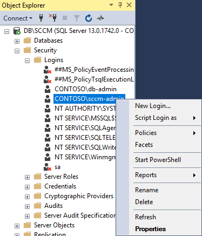Screen dimensions: 202x236
Task: Click the NT SERVICE\Winmgmt login icon
Action: [x=48, y=157]
